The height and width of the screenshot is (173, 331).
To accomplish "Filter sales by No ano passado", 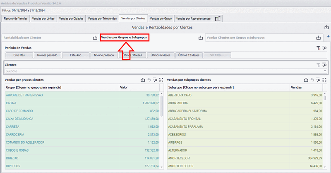I will pyautogui.click(x=104, y=55).
